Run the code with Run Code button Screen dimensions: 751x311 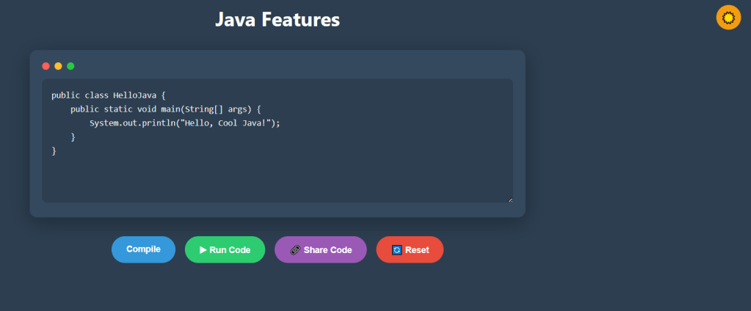[x=225, y=249]
